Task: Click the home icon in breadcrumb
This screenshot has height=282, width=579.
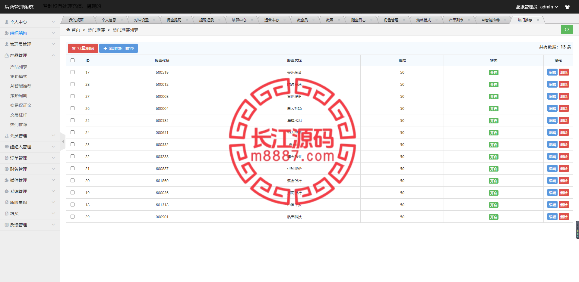Action: point(68,30)
